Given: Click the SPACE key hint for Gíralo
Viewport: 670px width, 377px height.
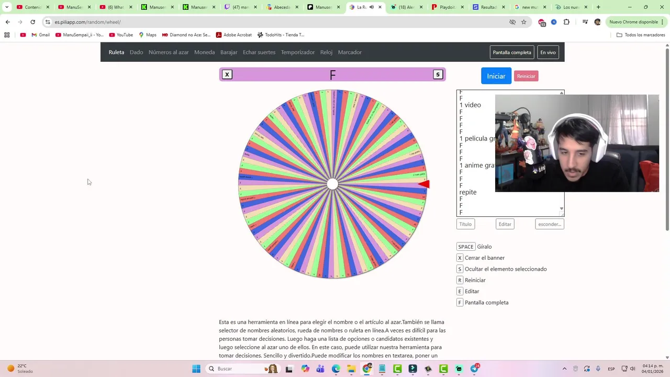Looking at the screenshot, I should click(465, 247).
